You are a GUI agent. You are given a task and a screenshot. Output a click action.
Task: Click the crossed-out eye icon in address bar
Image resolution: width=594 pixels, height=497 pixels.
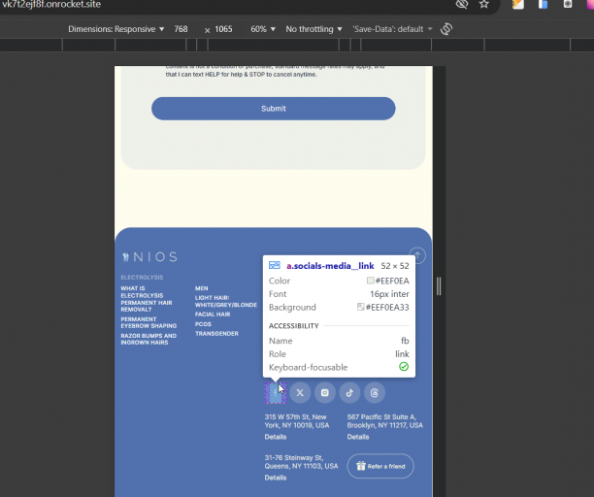[x=462, y=4]
